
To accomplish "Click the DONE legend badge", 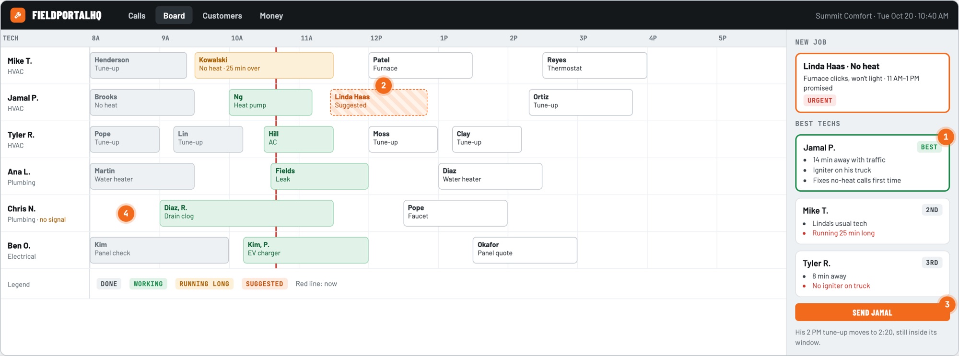I will tap(109, 284).
